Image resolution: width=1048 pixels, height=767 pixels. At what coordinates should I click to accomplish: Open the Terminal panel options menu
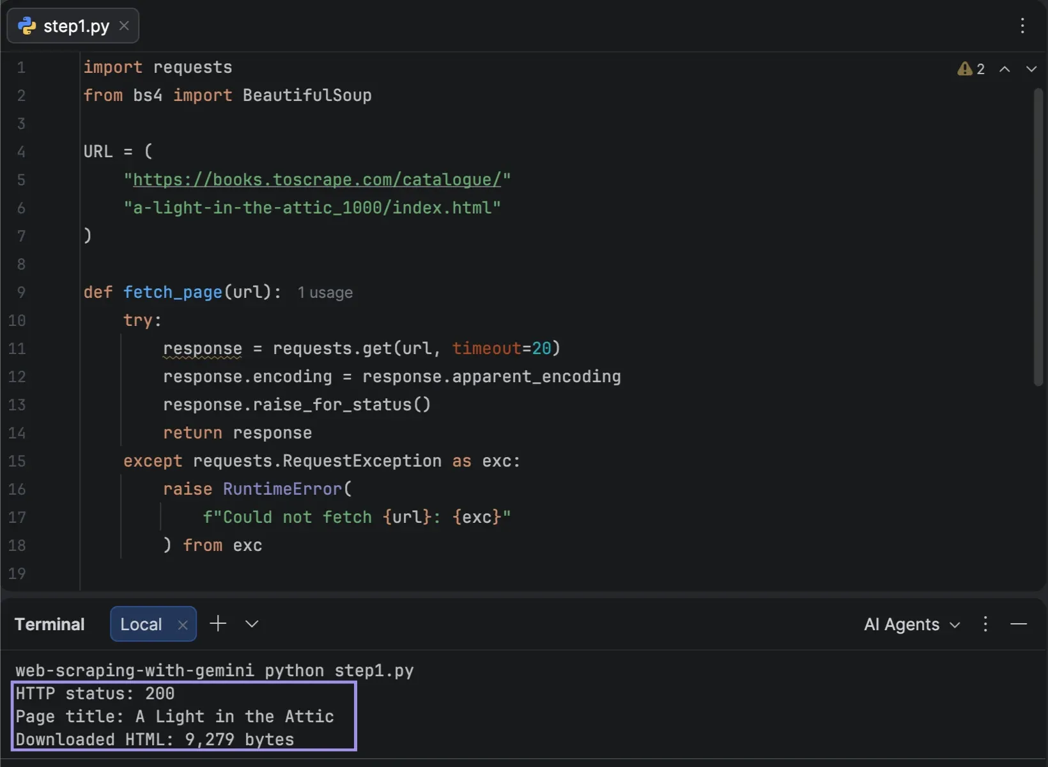click(985, 624)
